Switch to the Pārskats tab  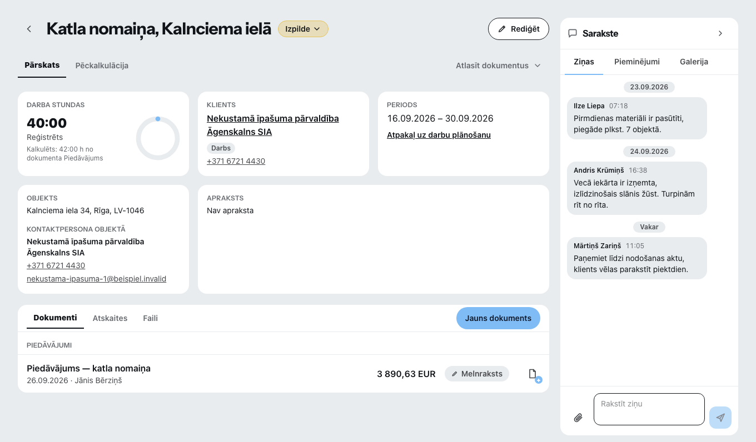click(42, 65)
